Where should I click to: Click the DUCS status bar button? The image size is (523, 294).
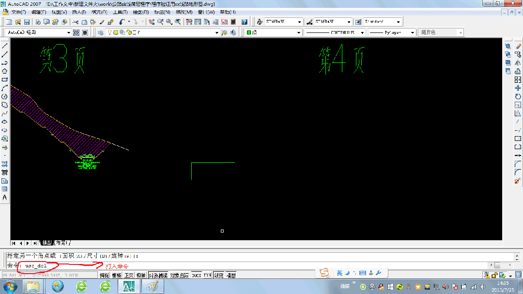pyautogui.click(x=197, y=275)
